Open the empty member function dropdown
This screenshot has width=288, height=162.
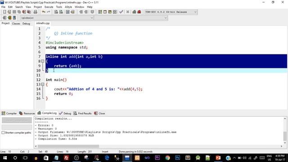tap(131, 18)
